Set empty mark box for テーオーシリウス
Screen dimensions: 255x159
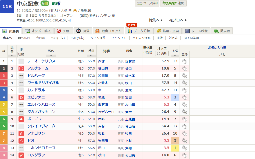pos(21,61)
